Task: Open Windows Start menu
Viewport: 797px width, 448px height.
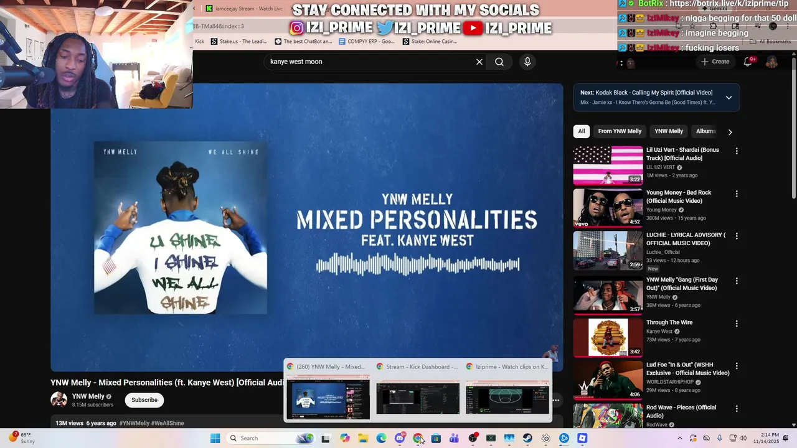Action: [215, 438]
